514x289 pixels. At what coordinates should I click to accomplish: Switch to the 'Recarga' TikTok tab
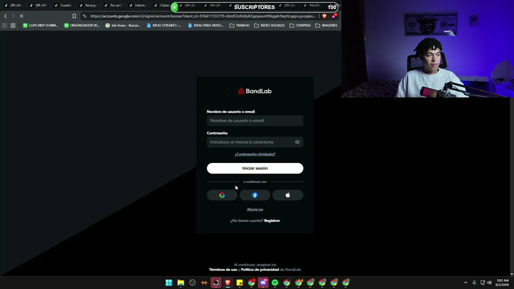(x=88, y=5)
